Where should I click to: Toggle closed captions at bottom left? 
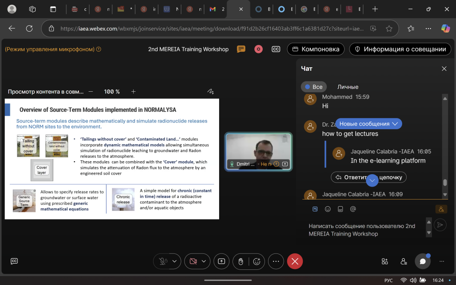click(14, 261)
